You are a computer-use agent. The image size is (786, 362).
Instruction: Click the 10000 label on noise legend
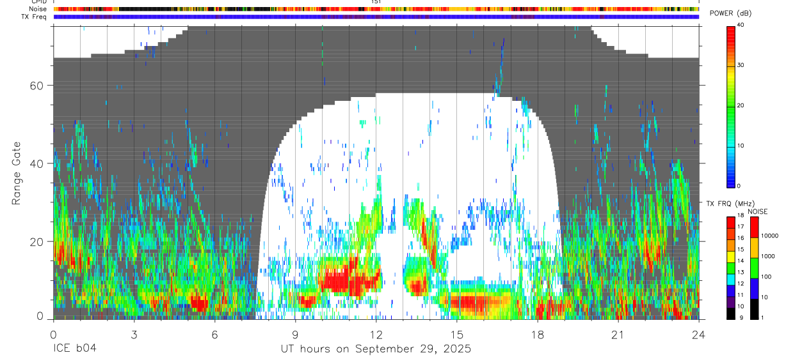[x=769, y=236]
